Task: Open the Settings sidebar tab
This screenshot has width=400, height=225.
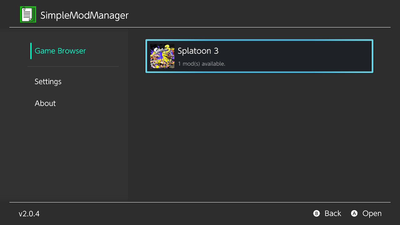Action: 48,82
